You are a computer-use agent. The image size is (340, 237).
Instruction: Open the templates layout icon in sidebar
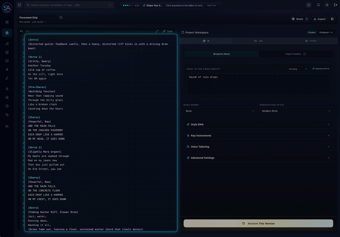click(x=7, y=52)
